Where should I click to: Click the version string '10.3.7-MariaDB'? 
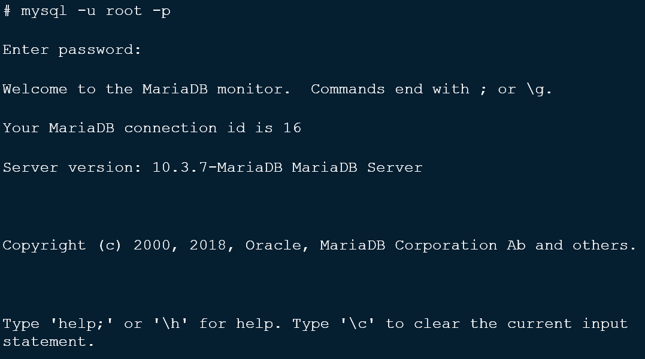pyautogui.click(x=217, y=168)
